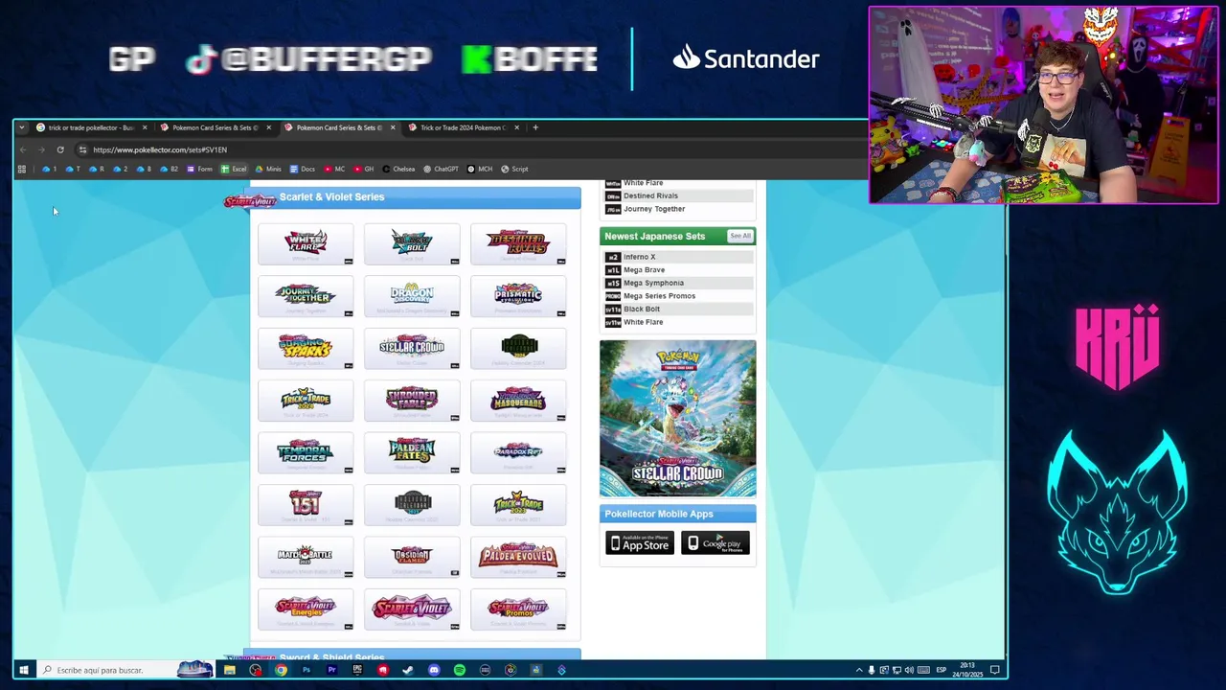
Task: Open the Trick or Trade 2023 set tile
Action: (x=518, y=505)
